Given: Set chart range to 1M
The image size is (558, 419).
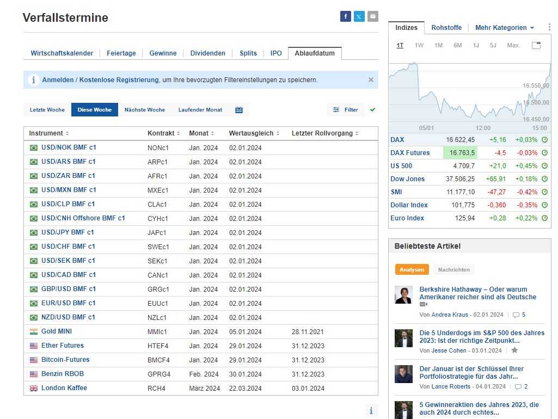Looking at the screenshot, I should 438,46.
